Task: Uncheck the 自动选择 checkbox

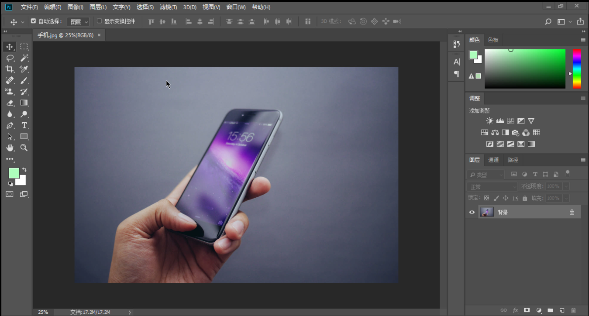Action: [x=33, y=21]
